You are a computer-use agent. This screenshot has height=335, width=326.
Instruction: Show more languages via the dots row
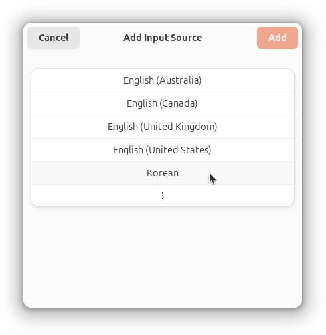tap(163, 196)
